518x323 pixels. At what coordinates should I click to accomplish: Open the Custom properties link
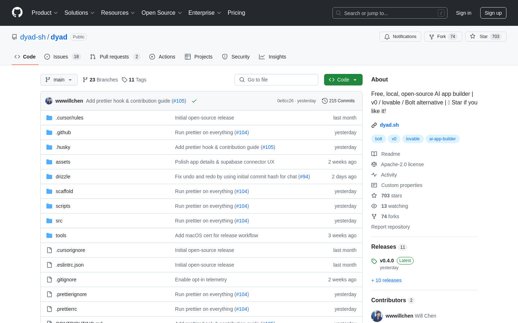coord(402,185)
